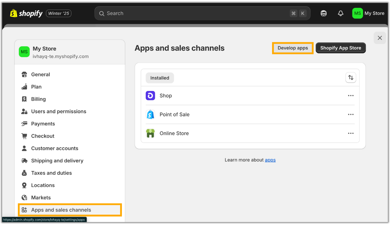Open Shipping and delivery settings

click(57, 161)
